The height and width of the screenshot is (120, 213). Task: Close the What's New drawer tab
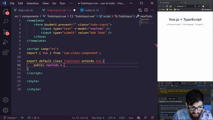177,99
